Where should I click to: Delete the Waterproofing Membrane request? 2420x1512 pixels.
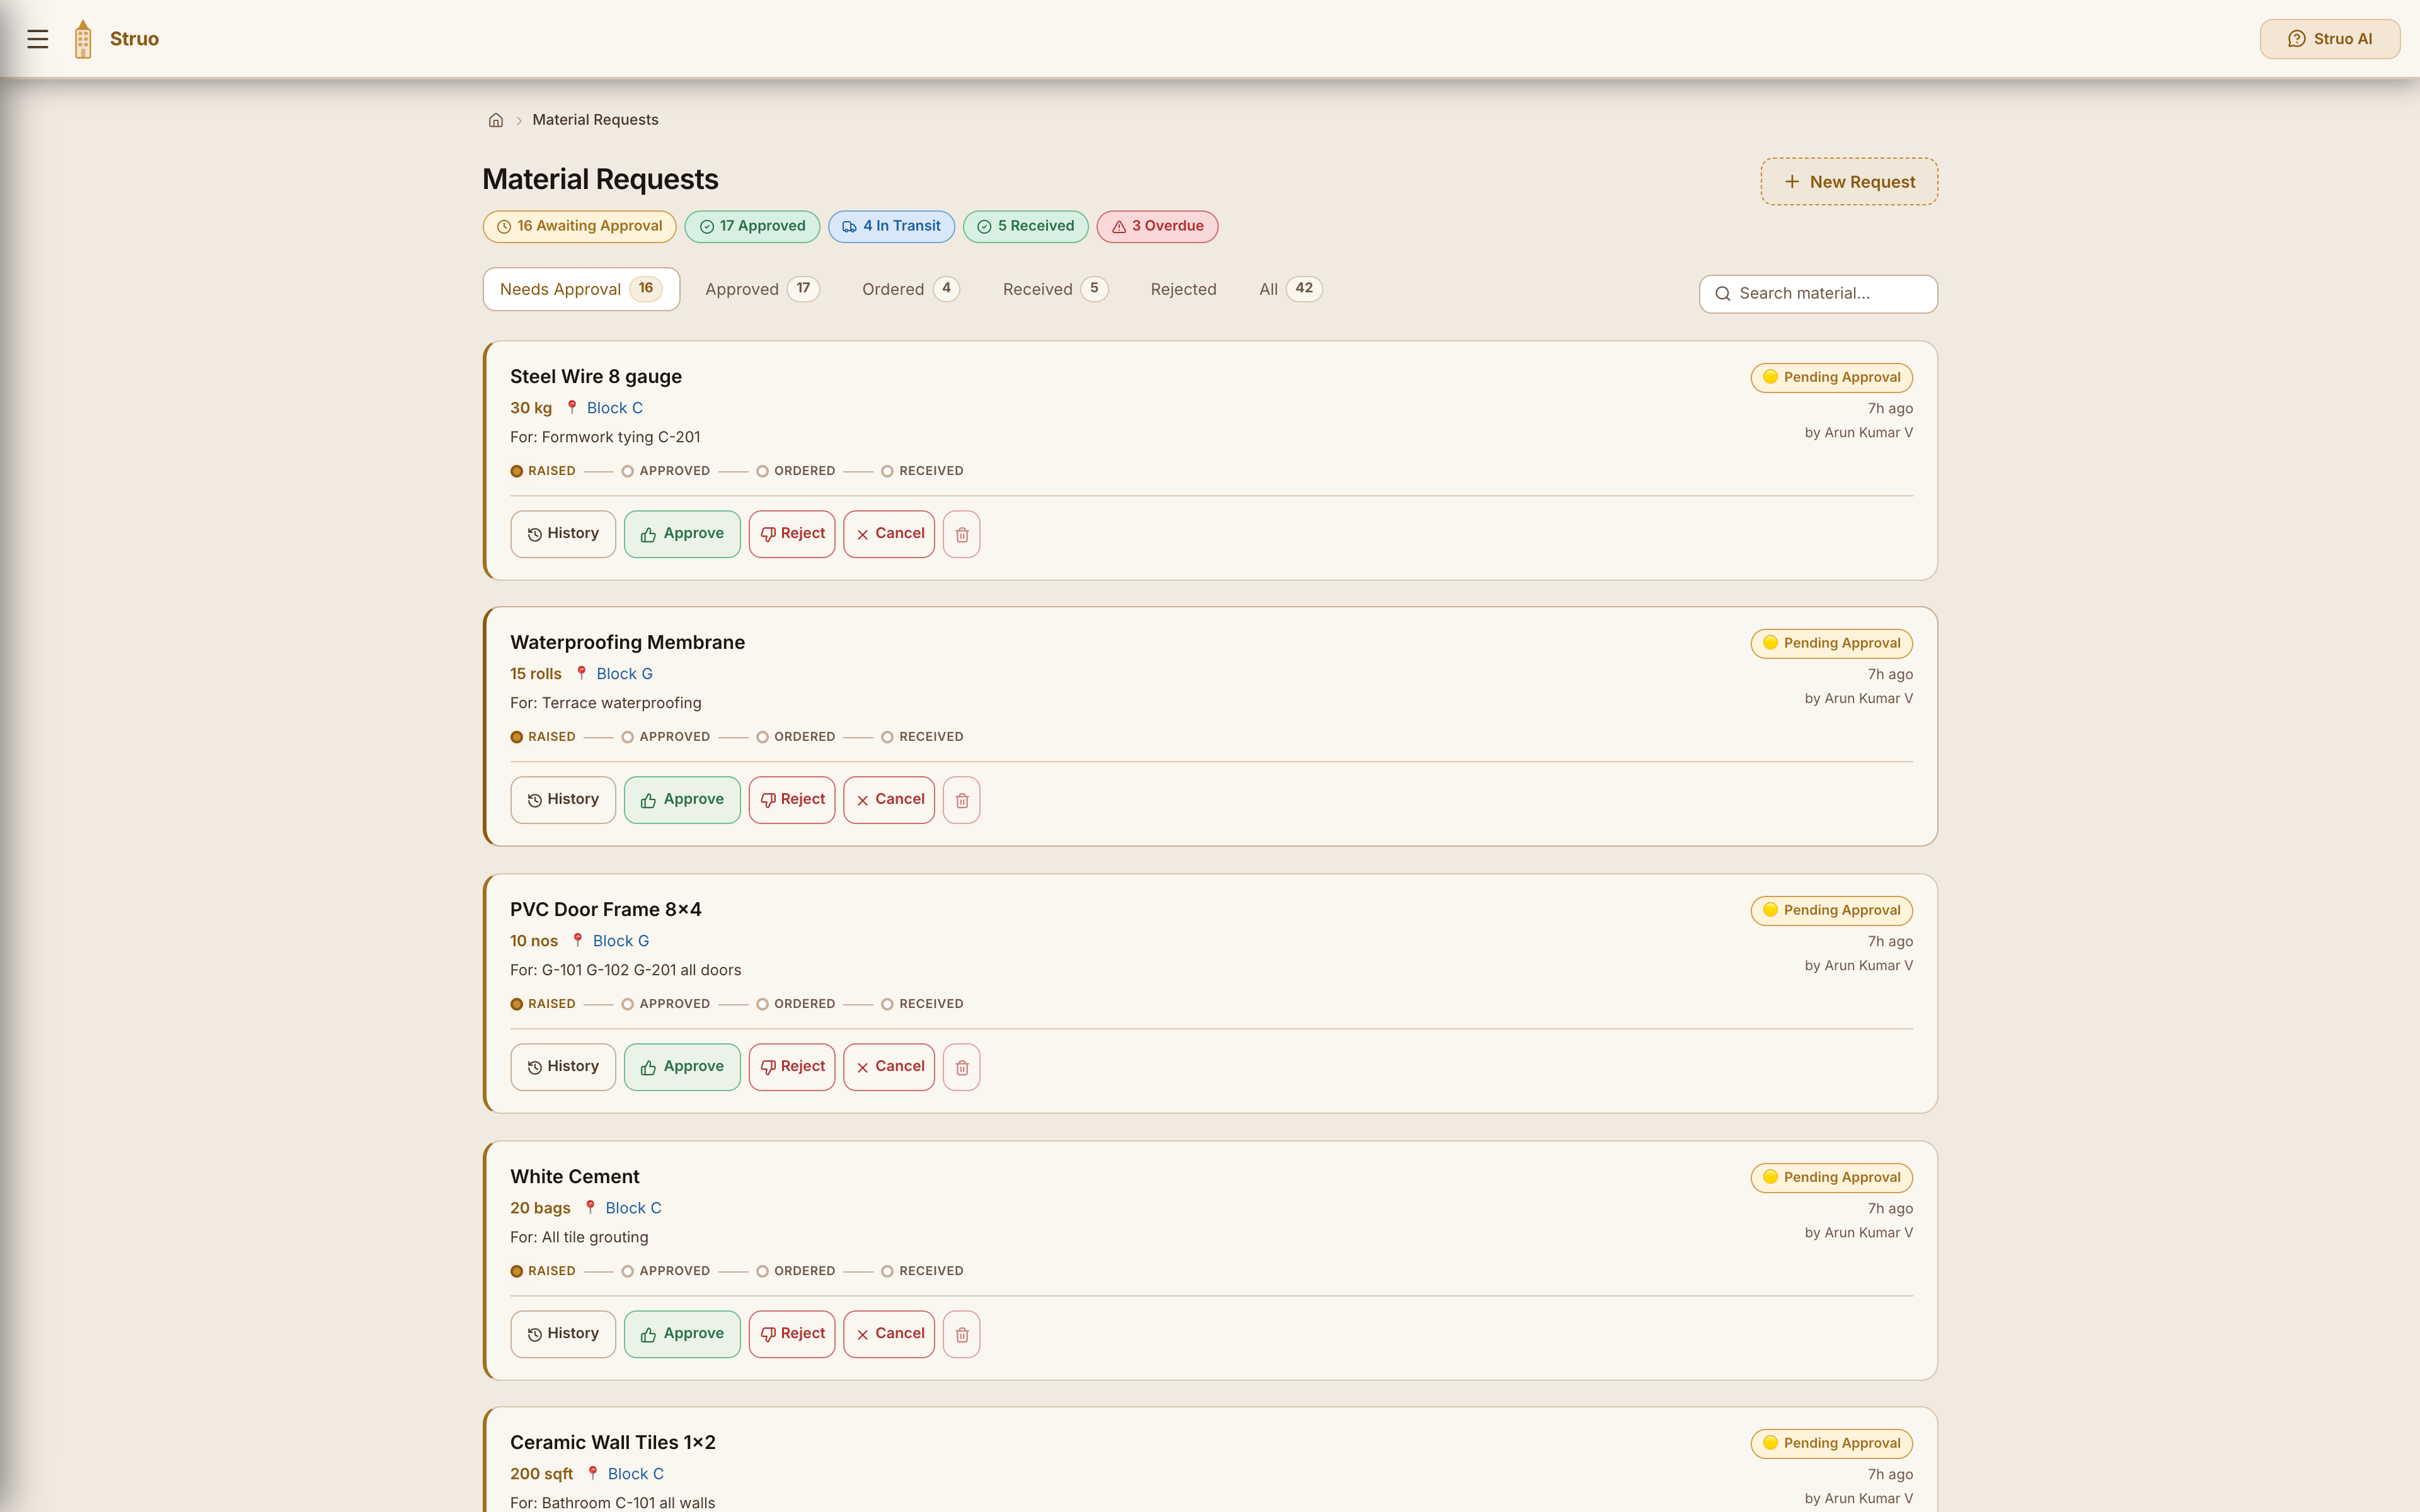click(x=961, y=800)
